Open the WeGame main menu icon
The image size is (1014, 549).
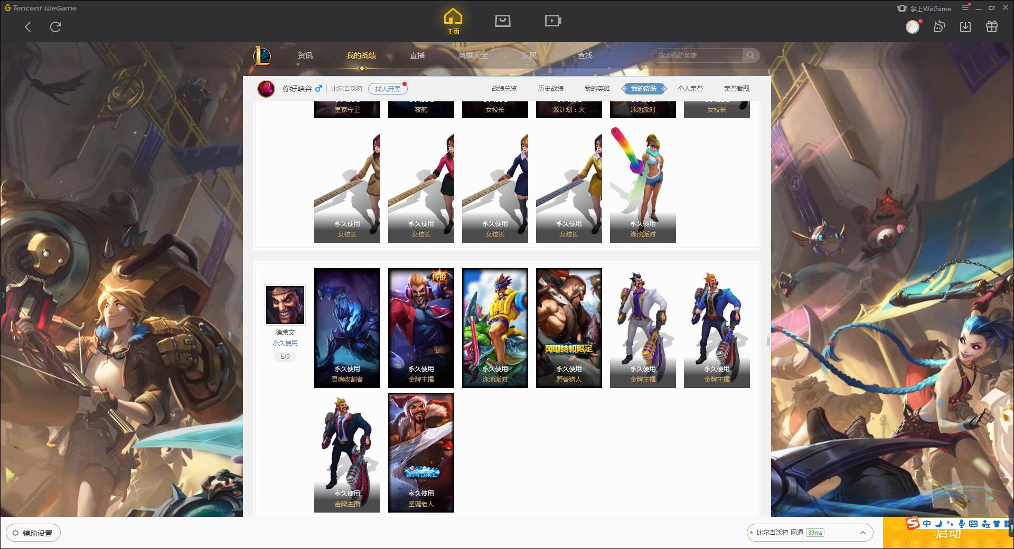tap(965, 7)
